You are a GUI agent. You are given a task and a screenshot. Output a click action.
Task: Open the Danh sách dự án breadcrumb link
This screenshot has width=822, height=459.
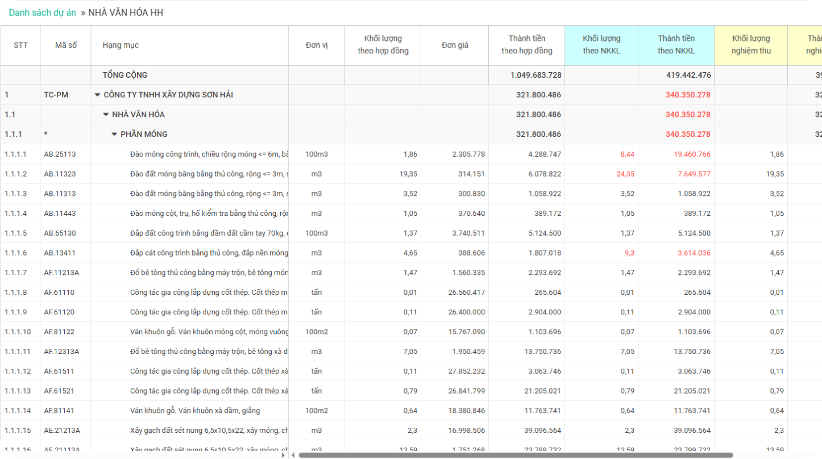(43, 12)
